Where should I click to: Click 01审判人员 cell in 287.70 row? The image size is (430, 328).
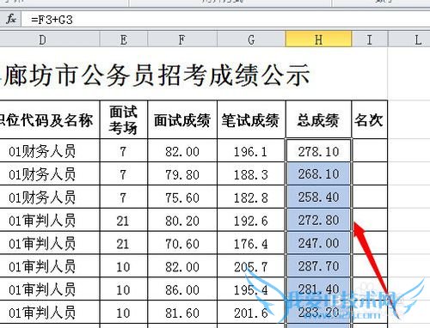pyautogui.click(x=50, y=266)
